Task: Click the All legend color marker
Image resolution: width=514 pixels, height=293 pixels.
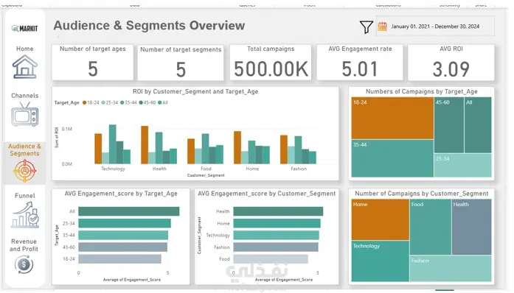Action: (x=159, y=103)
